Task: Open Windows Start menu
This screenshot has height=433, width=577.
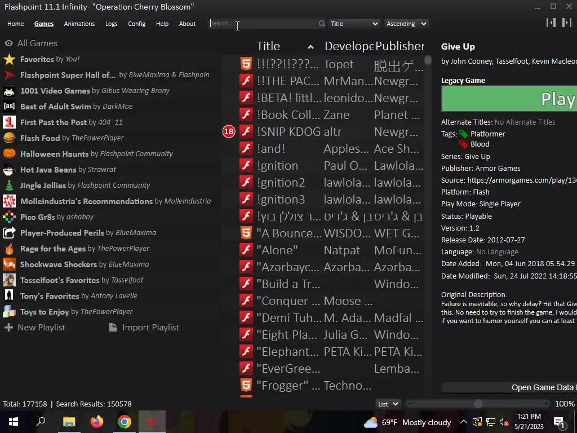Action: (x=14, y=422)
